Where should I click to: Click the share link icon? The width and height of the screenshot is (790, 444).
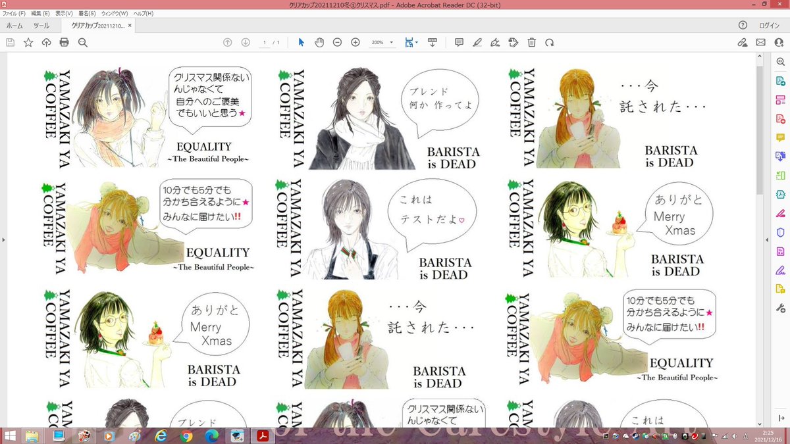(743, 42)
